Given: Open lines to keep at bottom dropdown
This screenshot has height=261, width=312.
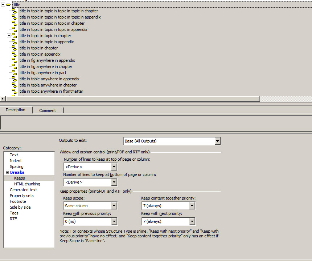Looking at the screenshot, I should (114, 182).
